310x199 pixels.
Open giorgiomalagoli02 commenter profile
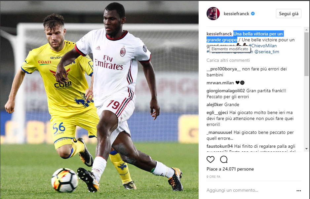(226, 91)
